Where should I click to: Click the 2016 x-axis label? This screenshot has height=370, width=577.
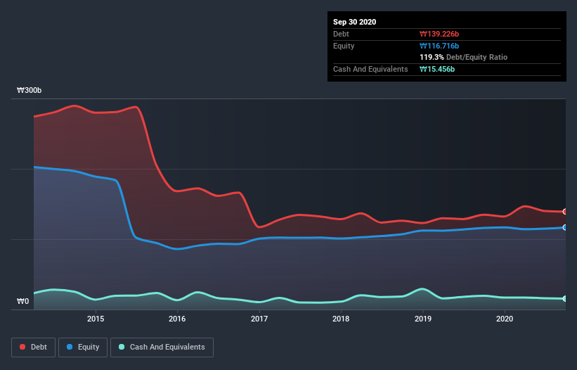coord(177,319)
